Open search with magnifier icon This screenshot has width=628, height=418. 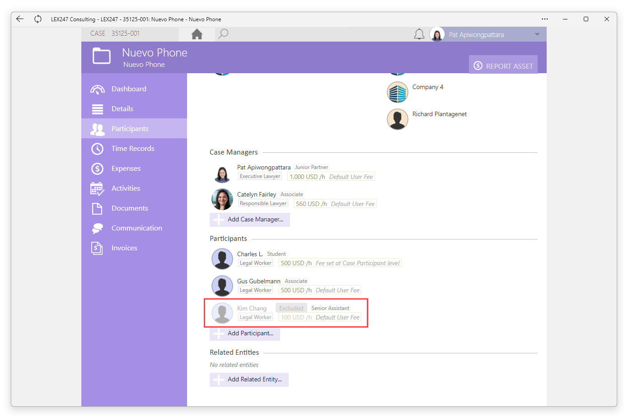pyautogui.click(x=223, y=34)
